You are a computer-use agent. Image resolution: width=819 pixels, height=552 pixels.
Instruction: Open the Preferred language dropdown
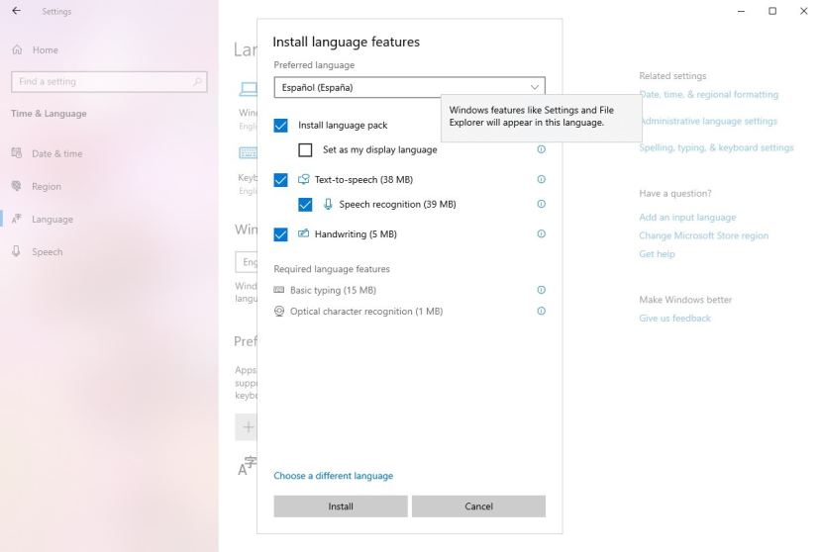pyautogui.click(x=410, y=88)
